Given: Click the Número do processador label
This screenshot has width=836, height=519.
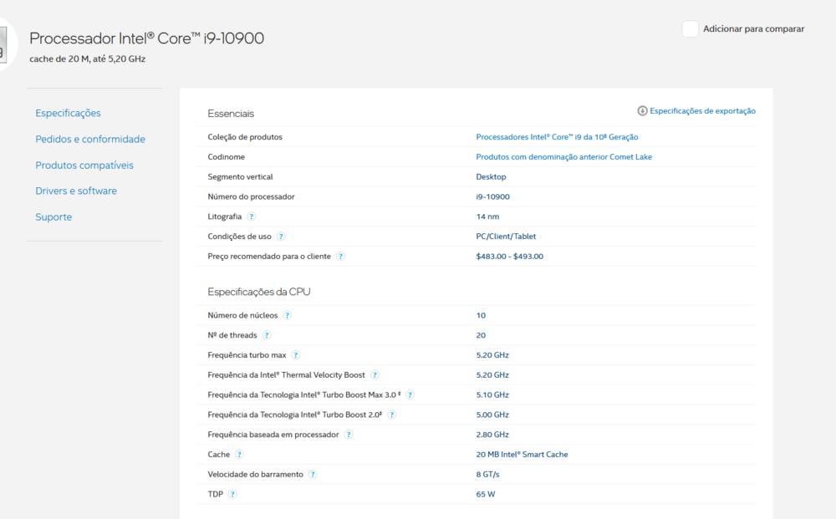Looking at the screenshot, I should pos(251,196).
